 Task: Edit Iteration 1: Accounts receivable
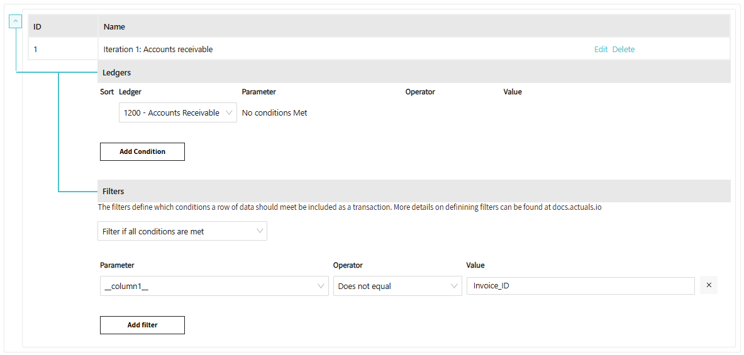tap(601, 50)
